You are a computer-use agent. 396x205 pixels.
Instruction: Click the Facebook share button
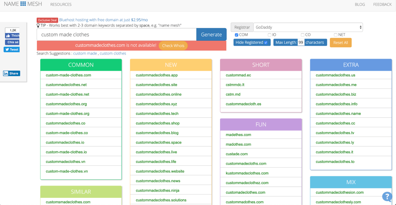(12, 42)
